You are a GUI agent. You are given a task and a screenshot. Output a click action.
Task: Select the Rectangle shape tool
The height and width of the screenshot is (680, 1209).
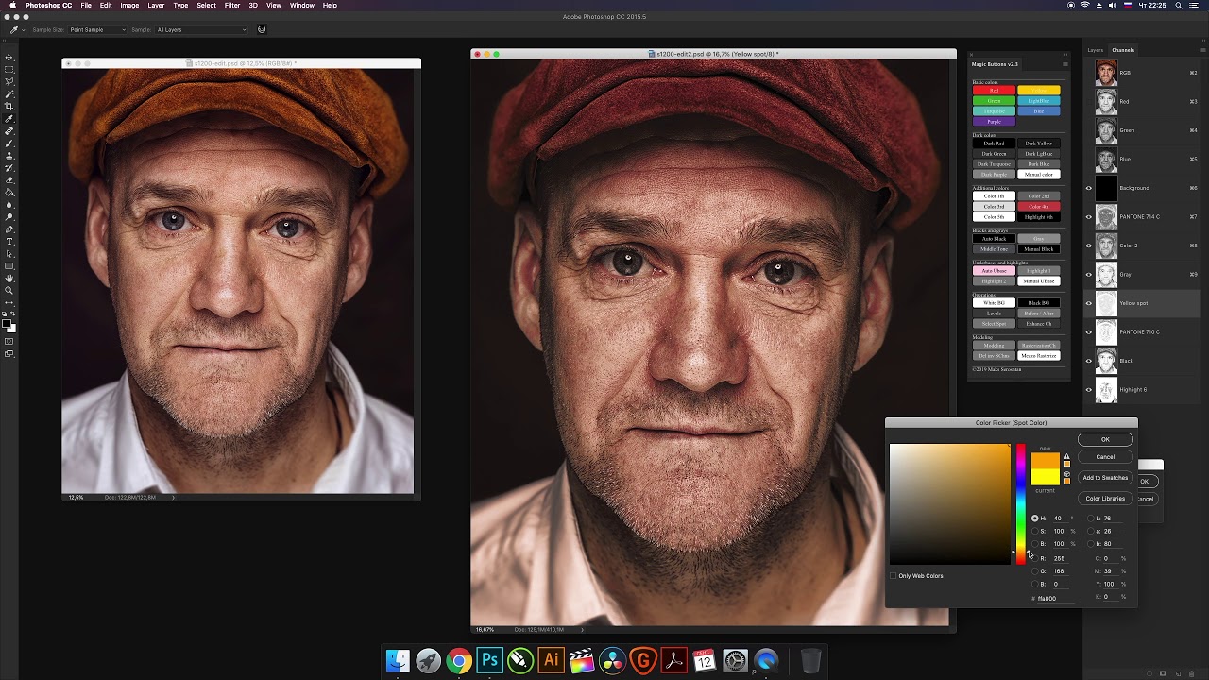[9, 265]
